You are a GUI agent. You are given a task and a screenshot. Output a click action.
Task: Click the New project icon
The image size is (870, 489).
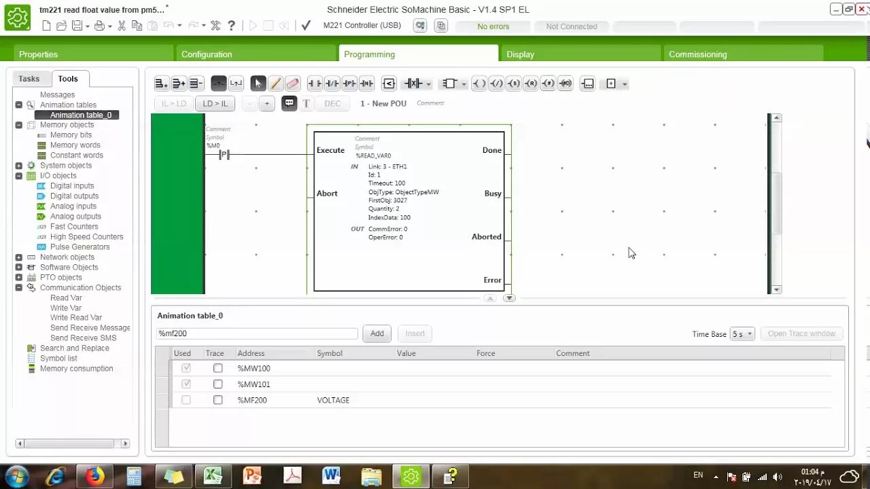tap(47, 26)
